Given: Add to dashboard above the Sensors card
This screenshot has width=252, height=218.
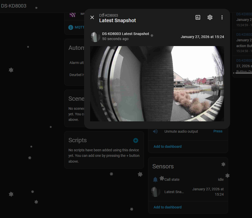Looking at the screenshot, I should [167, 147].
